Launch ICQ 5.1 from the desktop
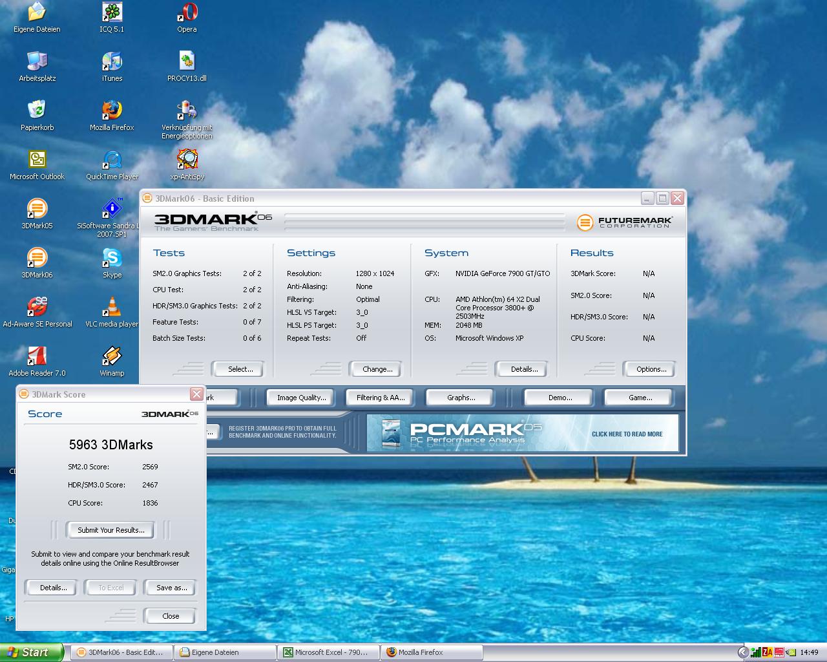 coord(112,17)
